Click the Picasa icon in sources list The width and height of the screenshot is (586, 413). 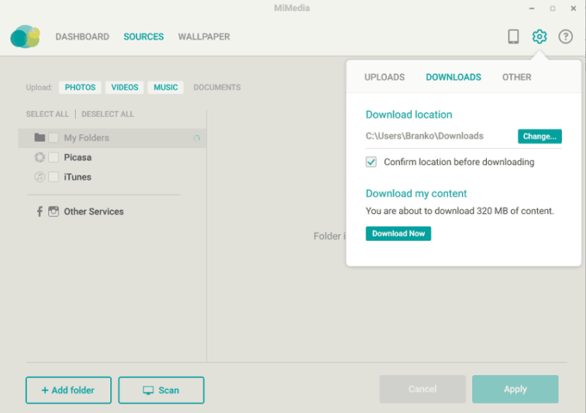pos(40,157)
